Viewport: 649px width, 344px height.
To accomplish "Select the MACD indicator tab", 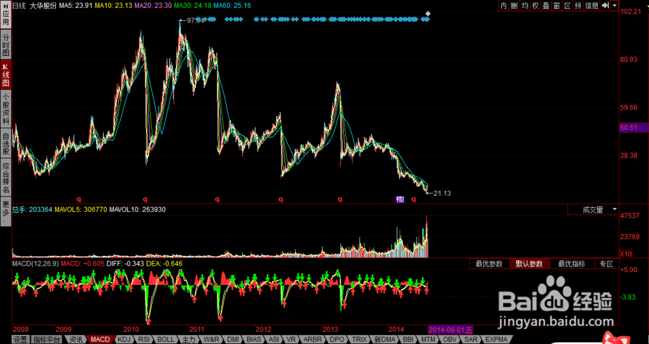I will [x=100, y=340].
